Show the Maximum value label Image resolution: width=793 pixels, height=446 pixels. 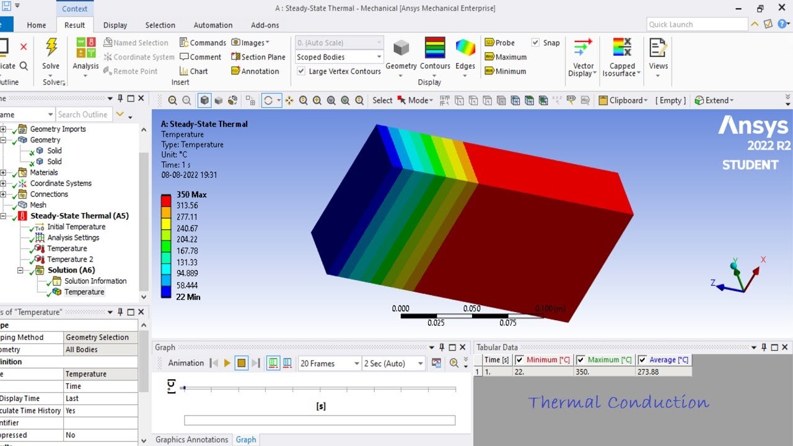pyautogui.click(x=506, y=57)
